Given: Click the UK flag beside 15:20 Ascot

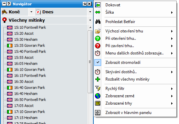Looking at the screenshot, I should (x=10, y=33).
